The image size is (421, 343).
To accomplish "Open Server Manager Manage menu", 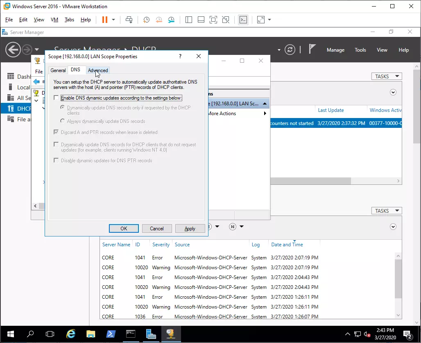I will point(335,50).
